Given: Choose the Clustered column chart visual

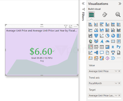Looking at the screenshot, I should [x=107, y=24].
